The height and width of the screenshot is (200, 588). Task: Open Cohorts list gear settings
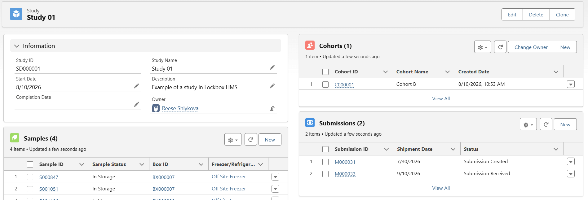point(483,47)
